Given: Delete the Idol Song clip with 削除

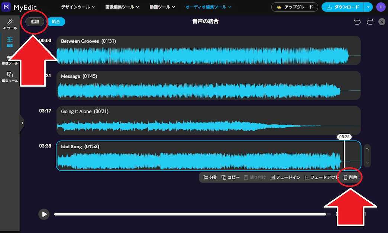Looking at the screenshot, I should click(x=350, y=177).
